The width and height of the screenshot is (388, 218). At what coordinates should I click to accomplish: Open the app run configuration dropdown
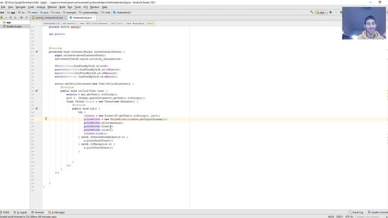[321, 12]
